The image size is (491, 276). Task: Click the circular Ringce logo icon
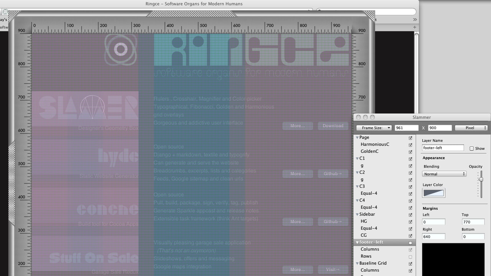[x=121, y=49]
